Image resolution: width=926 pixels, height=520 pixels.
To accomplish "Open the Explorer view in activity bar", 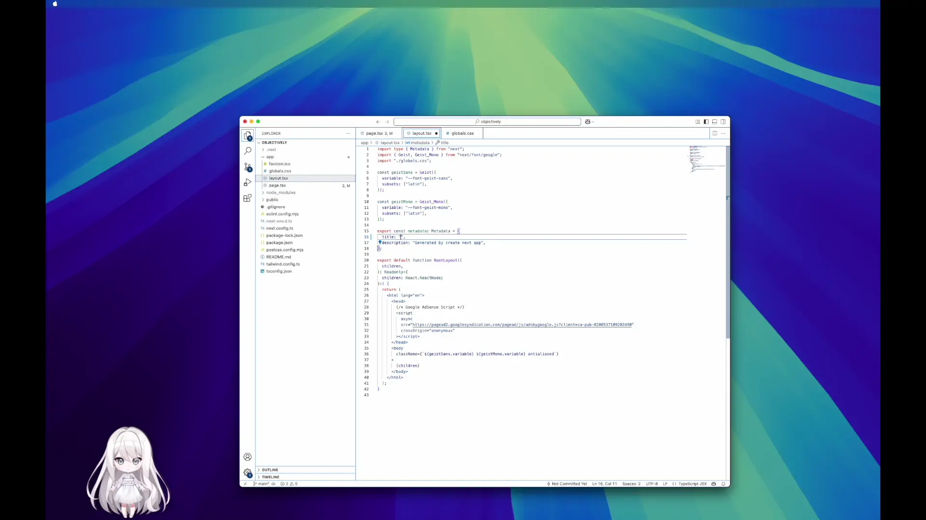I will pyautogui.click(x=247, y=136).
